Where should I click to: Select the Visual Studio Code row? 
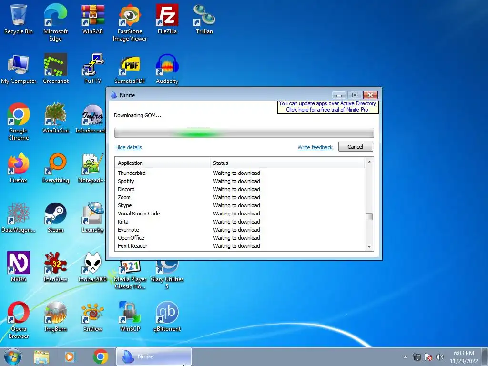pyautogui.click(x=240, y=213)
